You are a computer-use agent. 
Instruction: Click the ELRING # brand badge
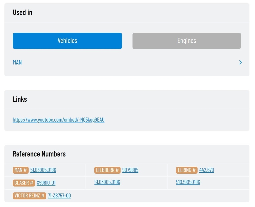coord(187,170)
